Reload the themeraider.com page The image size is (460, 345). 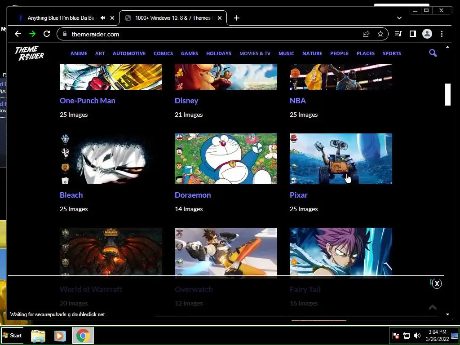pyautogui.click(x=47, y=34)
